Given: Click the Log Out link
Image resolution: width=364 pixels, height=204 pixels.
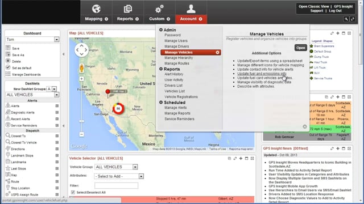Looking at the screenshot, I should click(335, 11).
